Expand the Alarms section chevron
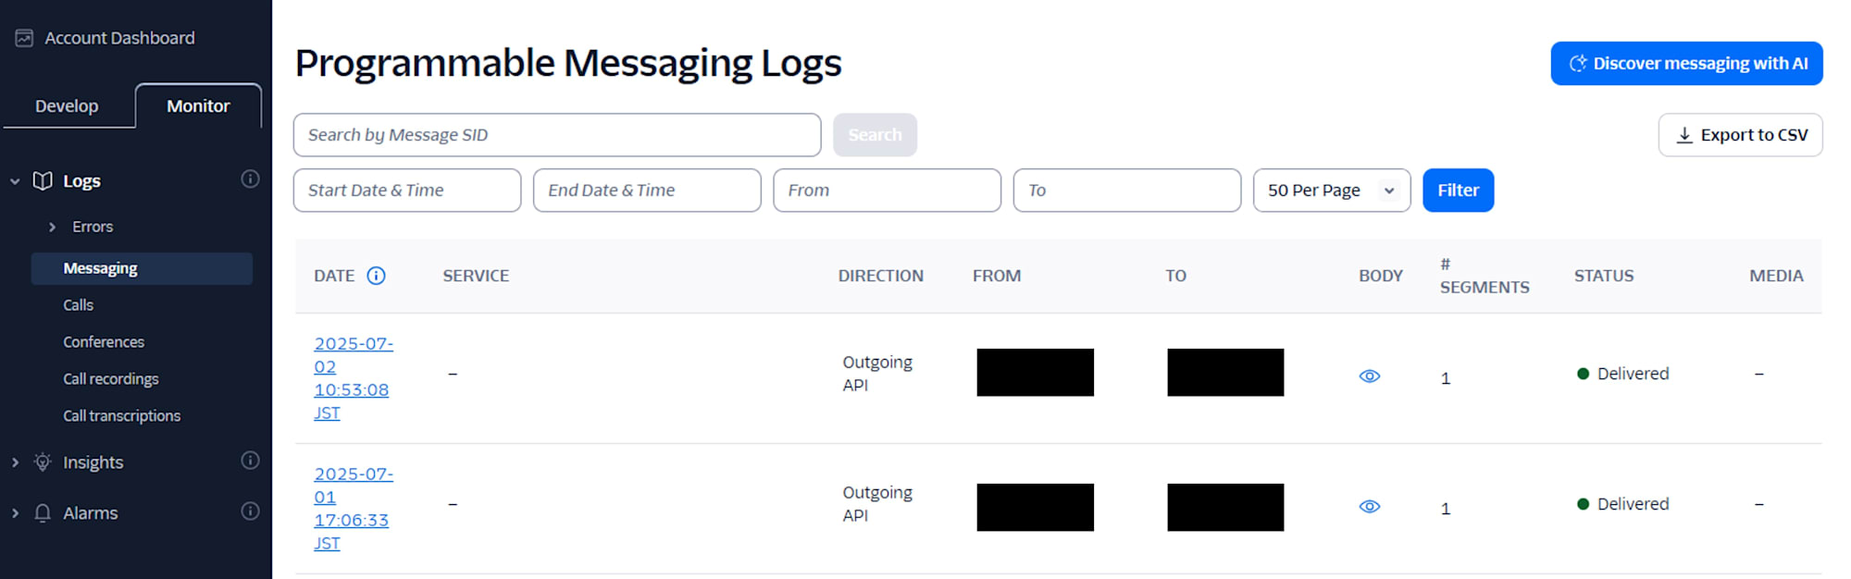The image size is (1851, 579). tap(15, 513)
